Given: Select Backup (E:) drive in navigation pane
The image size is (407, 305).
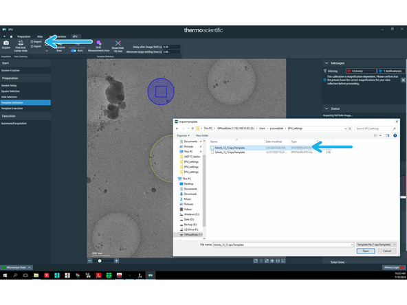Looking at the screenshot, I should pyautogui.click(x=188, y=225).
